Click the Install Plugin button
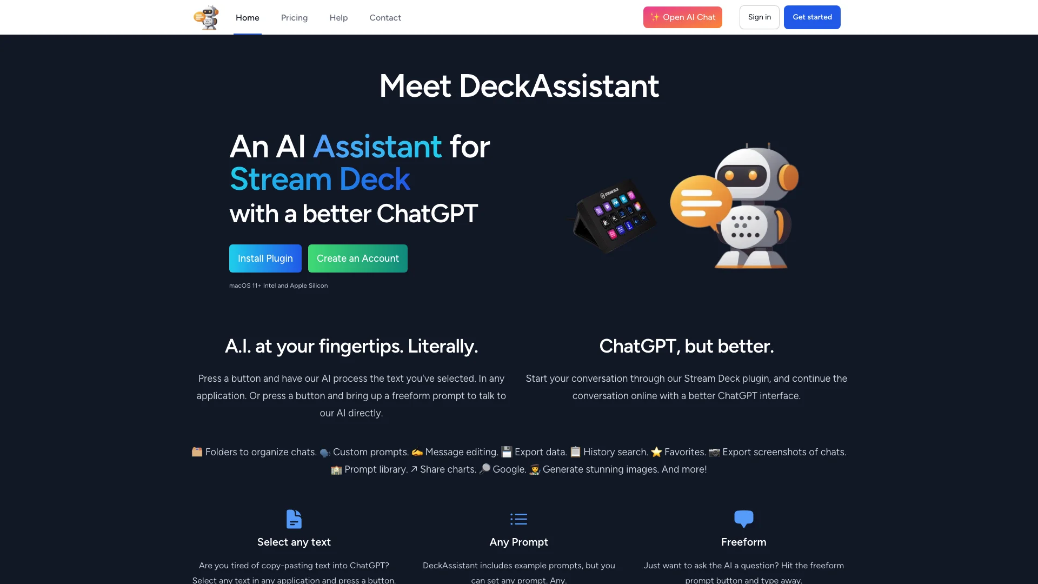The image size is (1038, 584). click(x=265, y=258)
